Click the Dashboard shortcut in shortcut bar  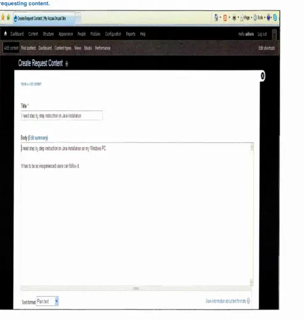(45, 48)
